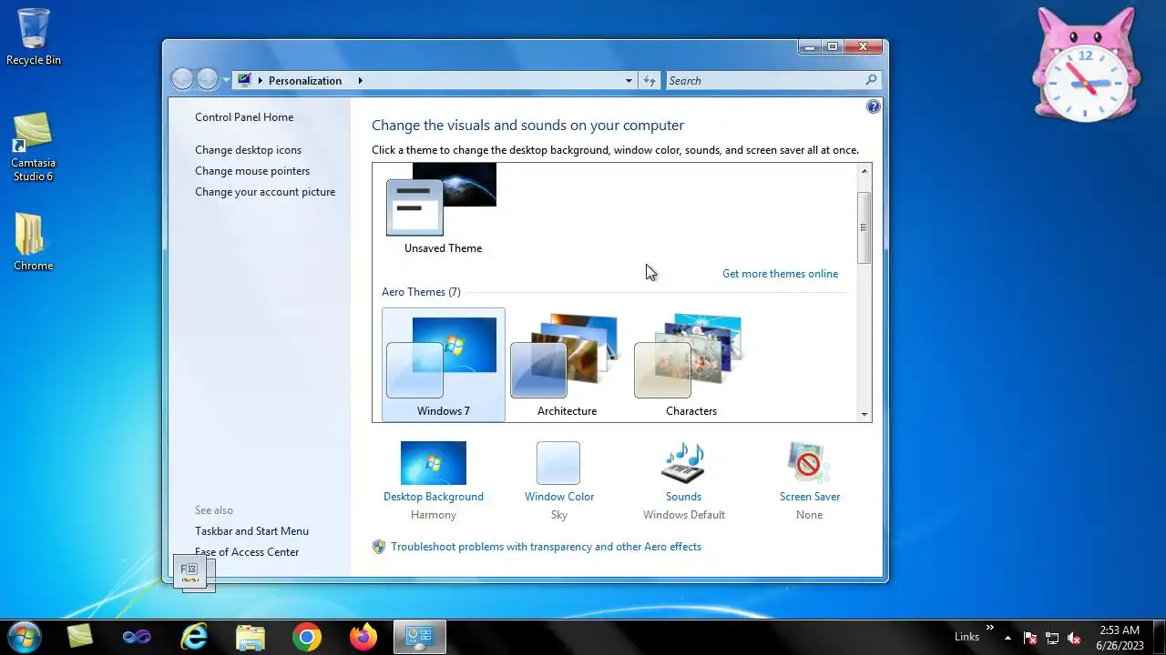1166x655 pixels.
Task: Open Desktop Background settings icon
Action: (x=434, y=463)
